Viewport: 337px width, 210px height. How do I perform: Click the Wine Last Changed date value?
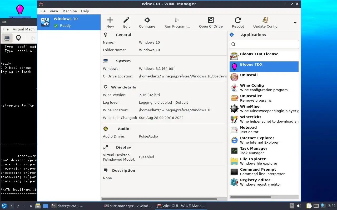point(161,118)
